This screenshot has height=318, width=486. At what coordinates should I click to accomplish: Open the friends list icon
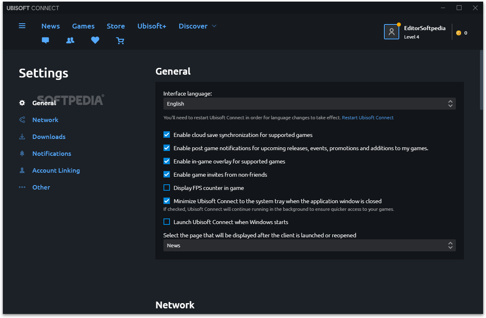point(70,40)
